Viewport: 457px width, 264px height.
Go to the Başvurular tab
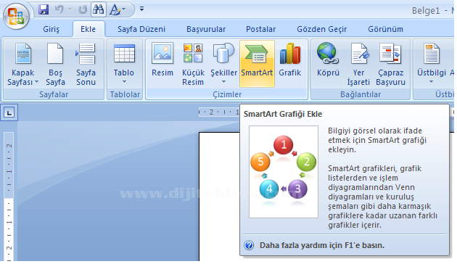(x=206, y=29)
